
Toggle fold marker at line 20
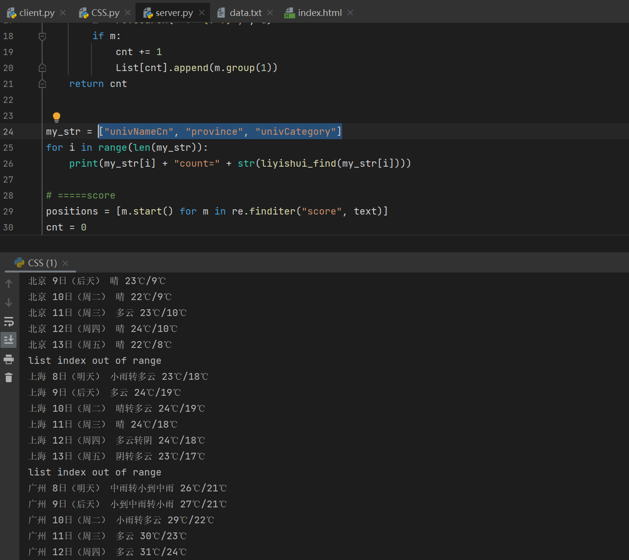[x=42, y=68]
